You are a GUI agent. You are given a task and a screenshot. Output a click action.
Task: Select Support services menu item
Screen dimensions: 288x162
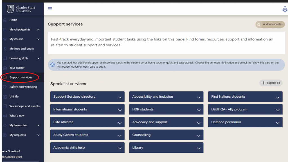21,77
